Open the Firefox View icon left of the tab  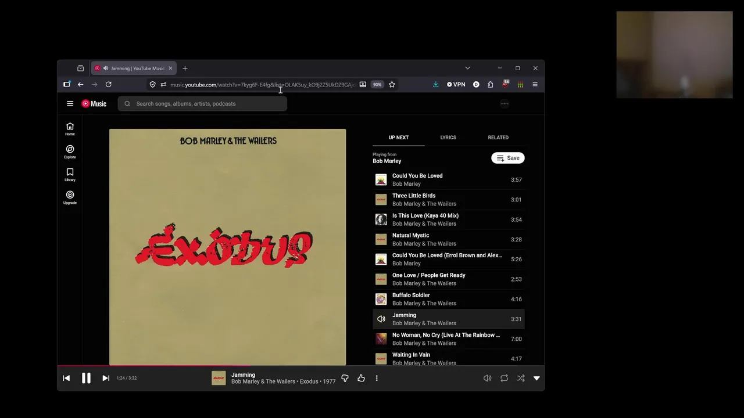[x=80, y=68]
